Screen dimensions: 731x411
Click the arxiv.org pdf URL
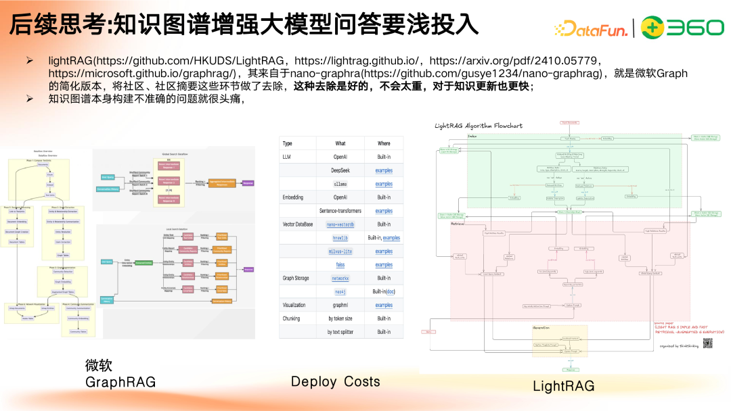point(513,61)
